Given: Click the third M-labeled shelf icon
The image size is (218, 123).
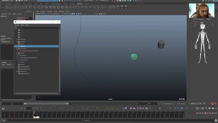Looking at the screenshot, I should click(x=126, y=7).
